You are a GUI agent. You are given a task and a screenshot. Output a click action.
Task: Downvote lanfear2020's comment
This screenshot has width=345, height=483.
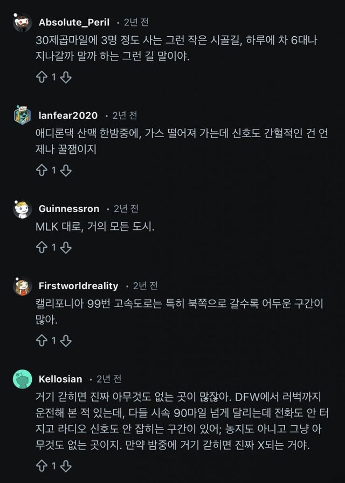point(65,171)
